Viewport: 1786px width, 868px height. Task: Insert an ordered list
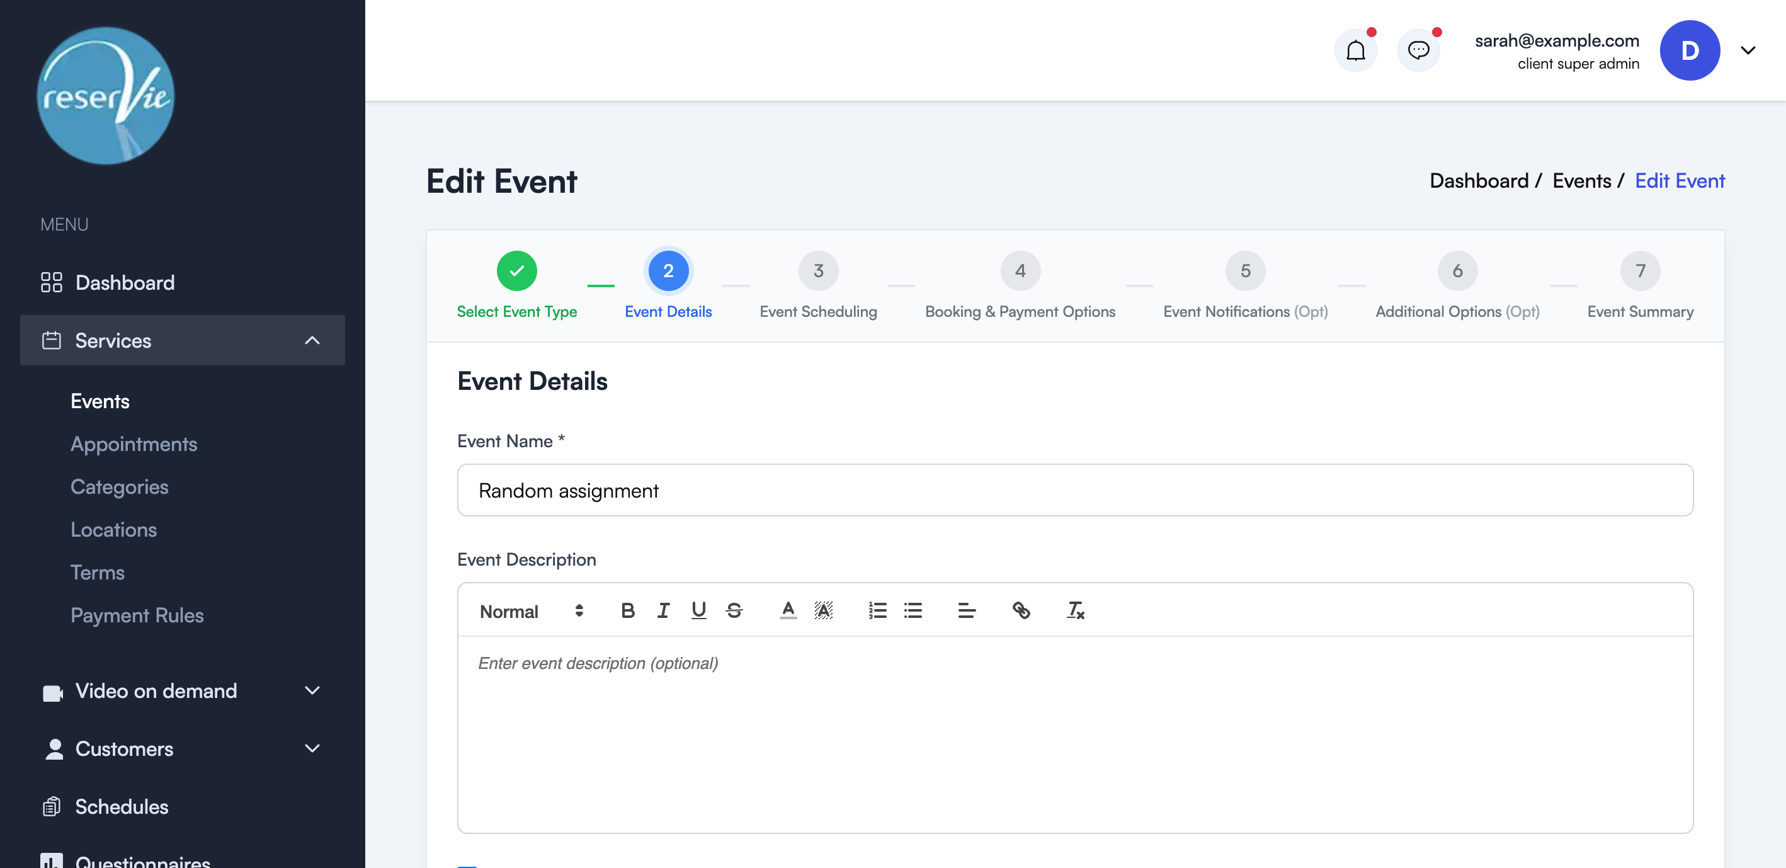[877, 611]
